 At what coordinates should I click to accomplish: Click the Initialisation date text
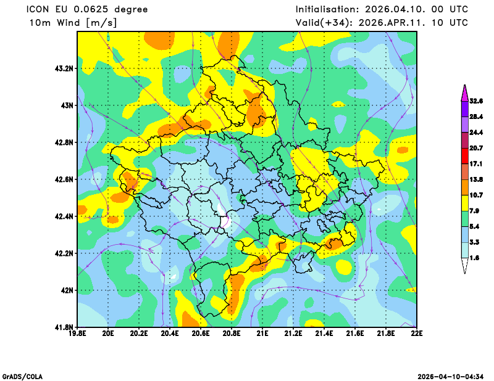382,9
